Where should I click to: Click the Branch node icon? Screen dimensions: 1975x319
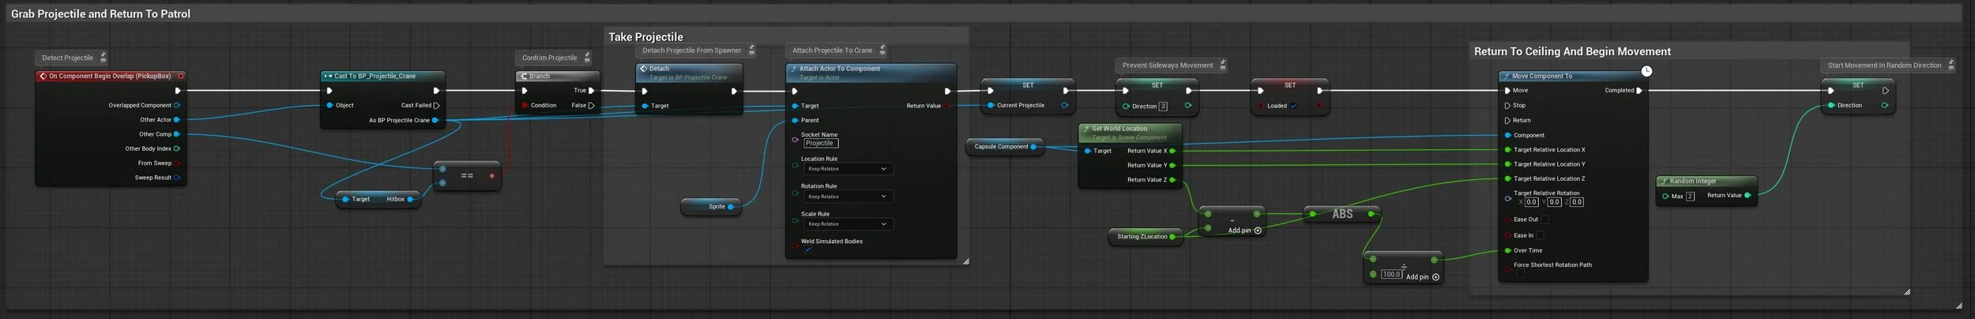[x=523, y=77]
